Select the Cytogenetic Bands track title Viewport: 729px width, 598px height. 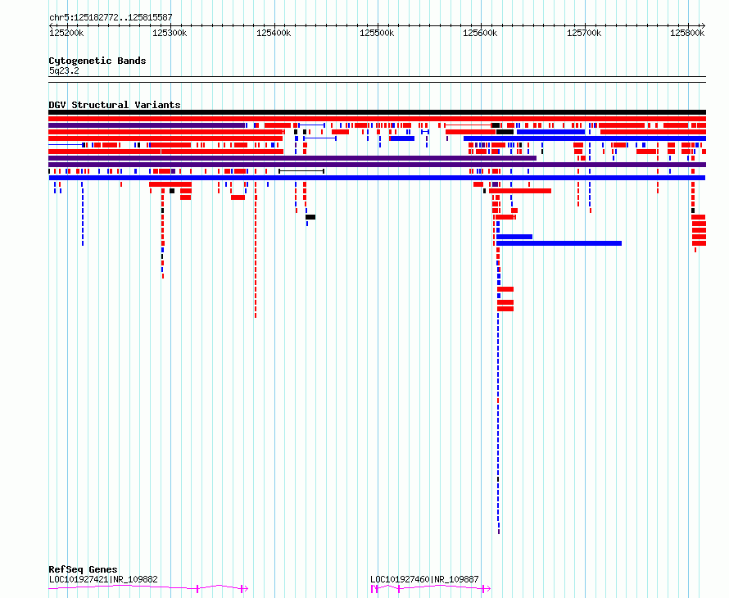tap(97, 61)
